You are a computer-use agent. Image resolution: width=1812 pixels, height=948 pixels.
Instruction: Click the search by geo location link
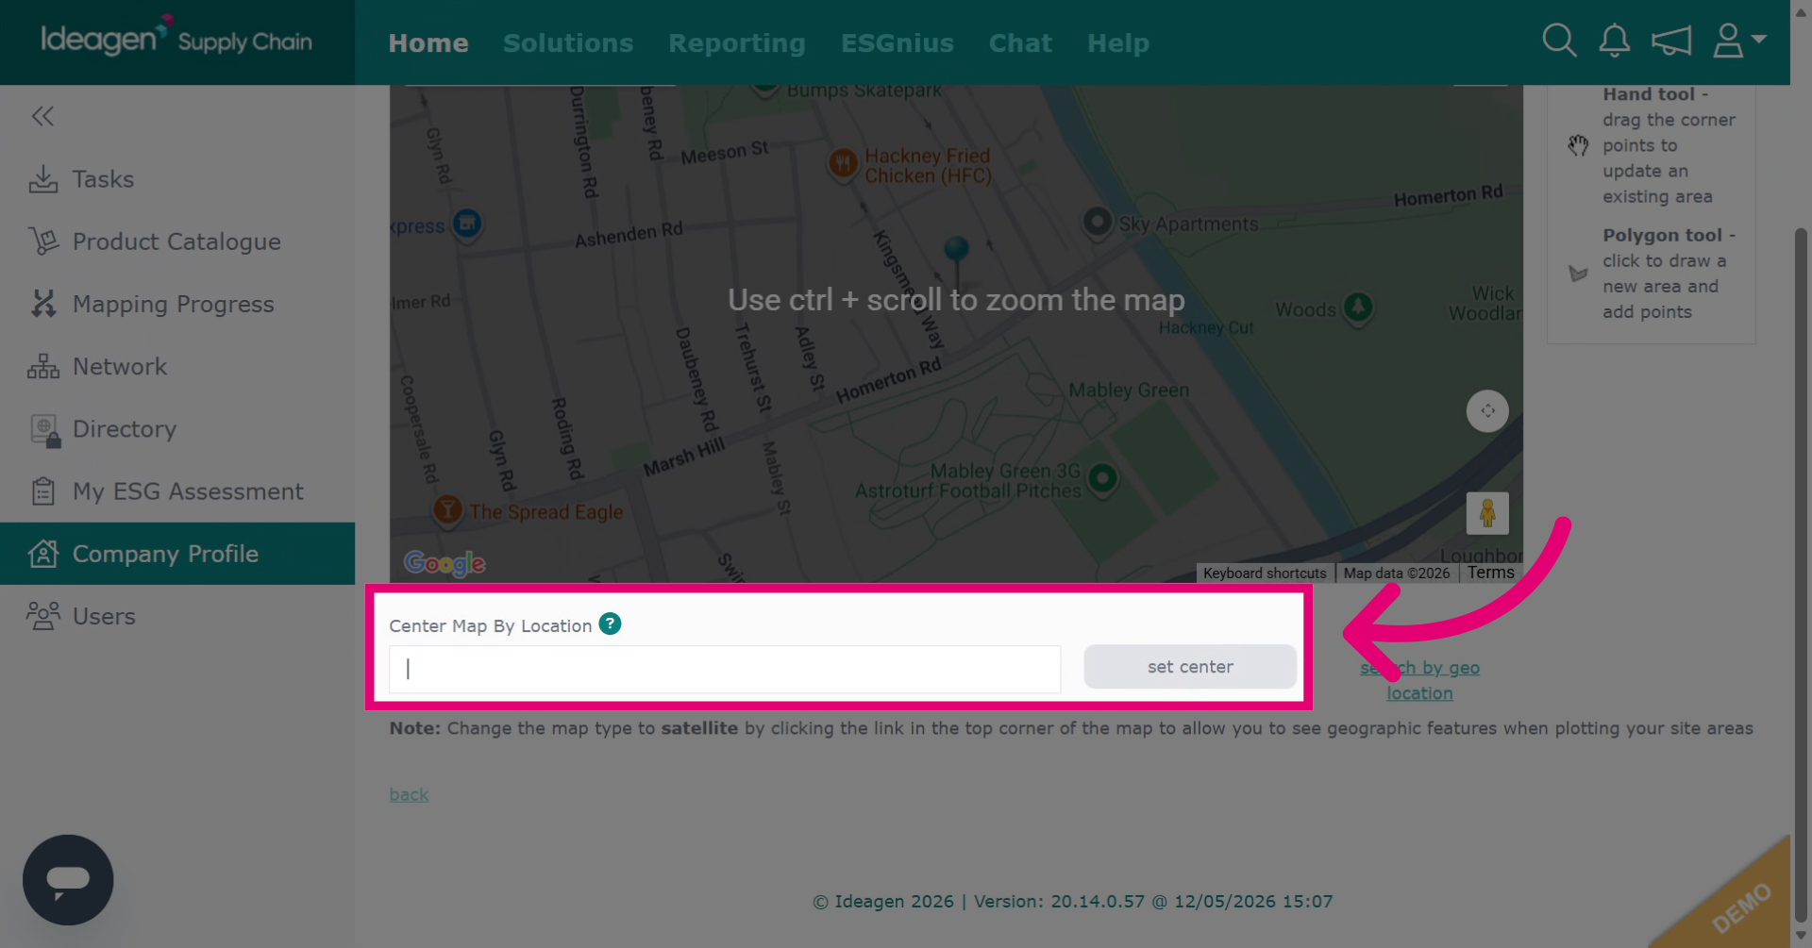point(1419,680)
